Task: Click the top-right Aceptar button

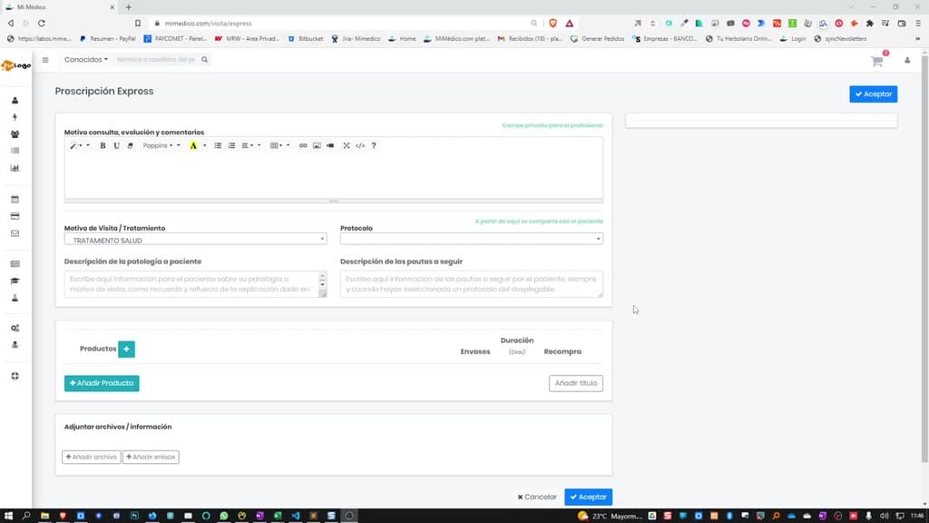Action: 874,94
